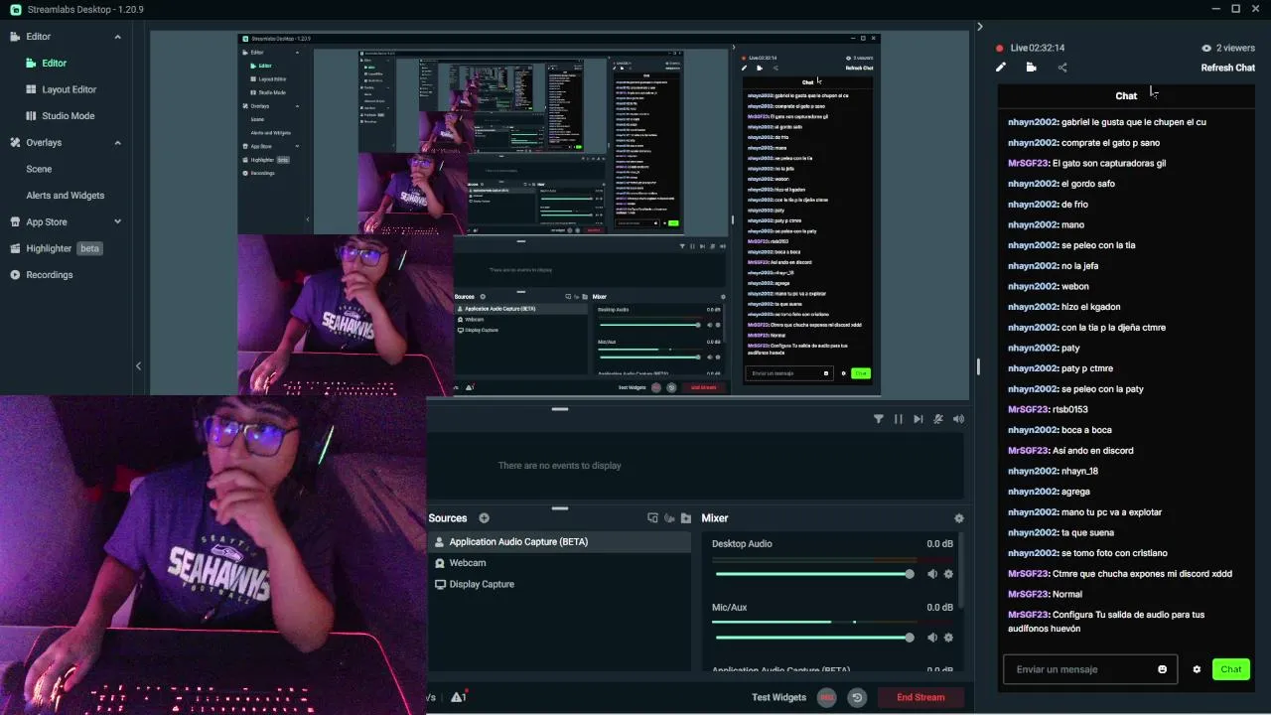Click 'There are no events to display' text
The image size is (1271, 715).
pos(559,466)
